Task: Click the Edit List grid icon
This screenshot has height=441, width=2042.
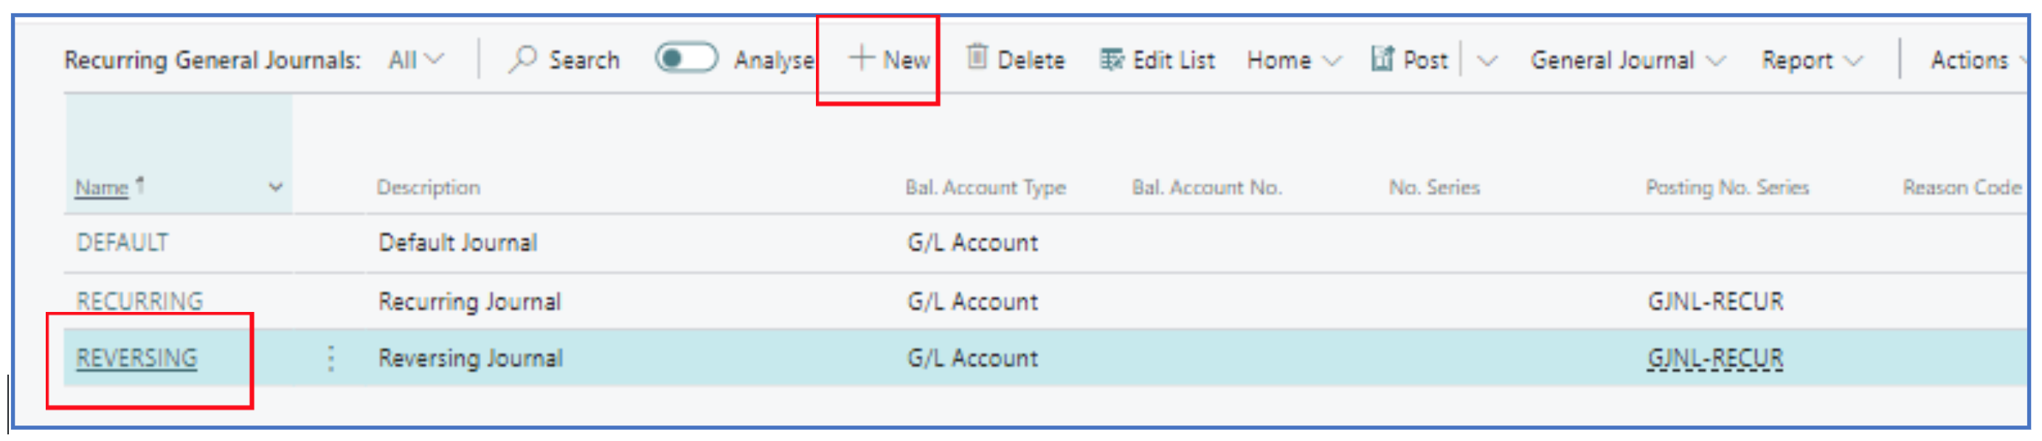Action: pyautogui.click(x=1111, y=60)
